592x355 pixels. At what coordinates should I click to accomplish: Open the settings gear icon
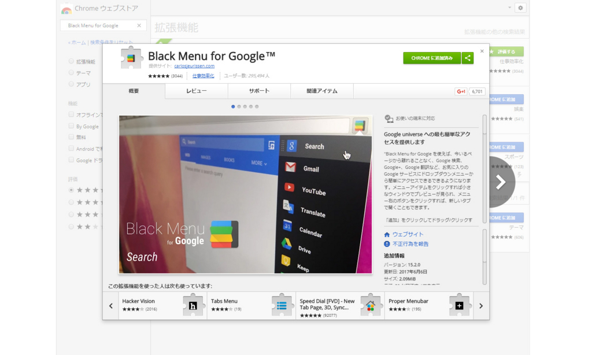tap(520, 8)
